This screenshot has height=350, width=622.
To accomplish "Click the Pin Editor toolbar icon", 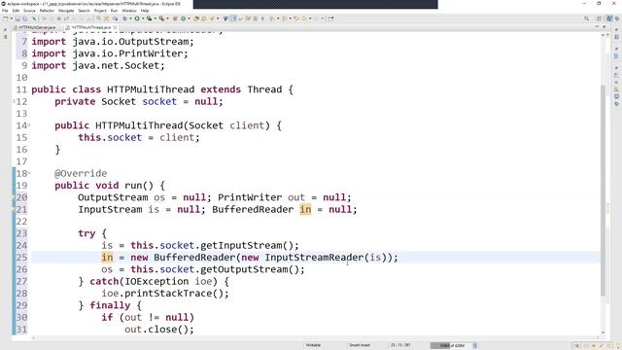I will (330, 18).
